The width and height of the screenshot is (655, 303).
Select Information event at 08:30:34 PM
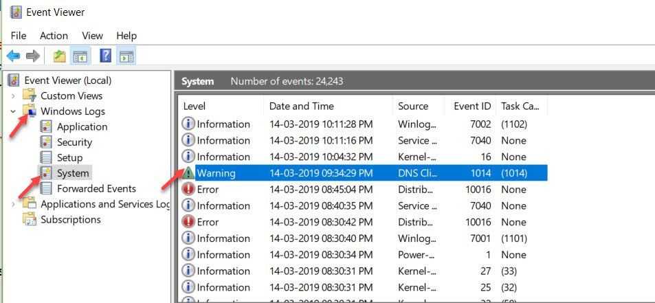coord(364,255)
